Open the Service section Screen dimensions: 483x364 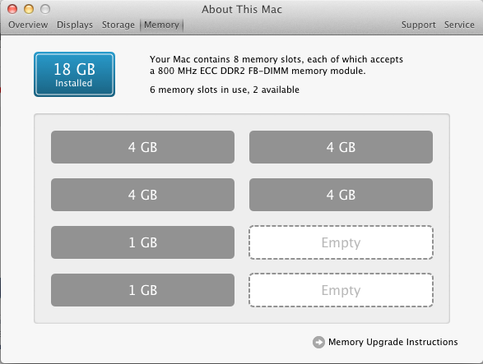click(459, 25)
